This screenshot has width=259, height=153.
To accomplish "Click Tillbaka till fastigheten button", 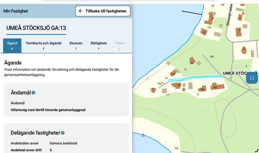I will 103,11.
